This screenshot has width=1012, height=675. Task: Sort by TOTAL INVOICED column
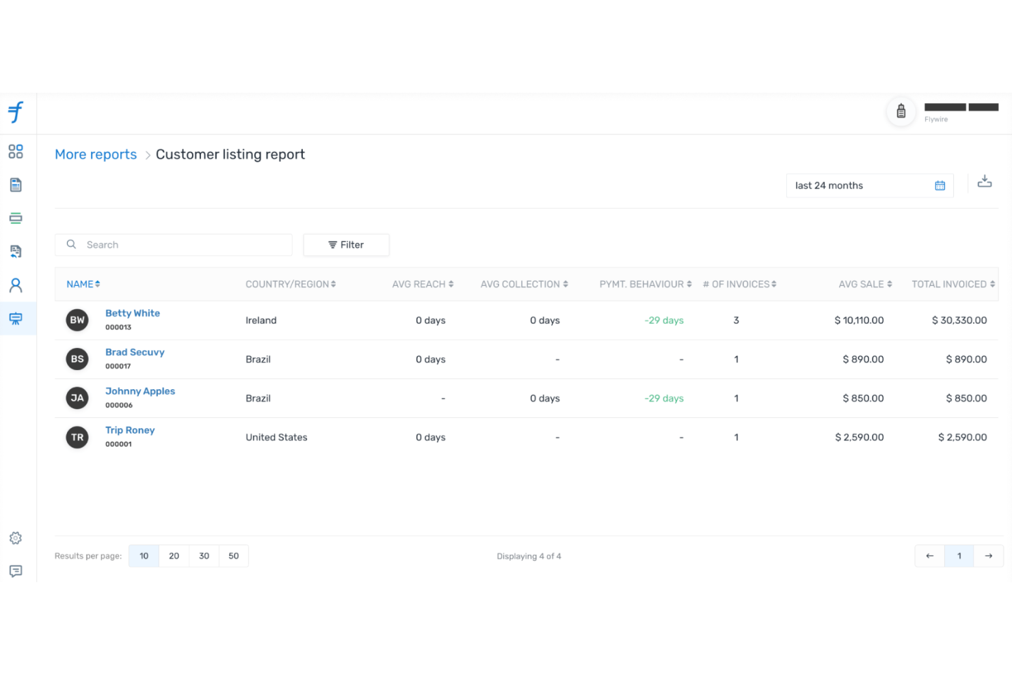(953, 284)
